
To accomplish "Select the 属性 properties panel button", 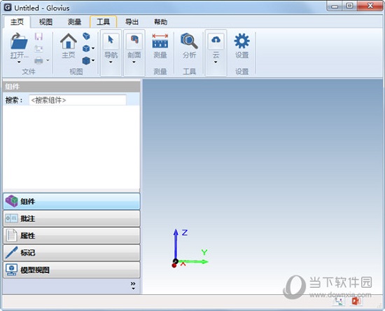I will (71, 235).
